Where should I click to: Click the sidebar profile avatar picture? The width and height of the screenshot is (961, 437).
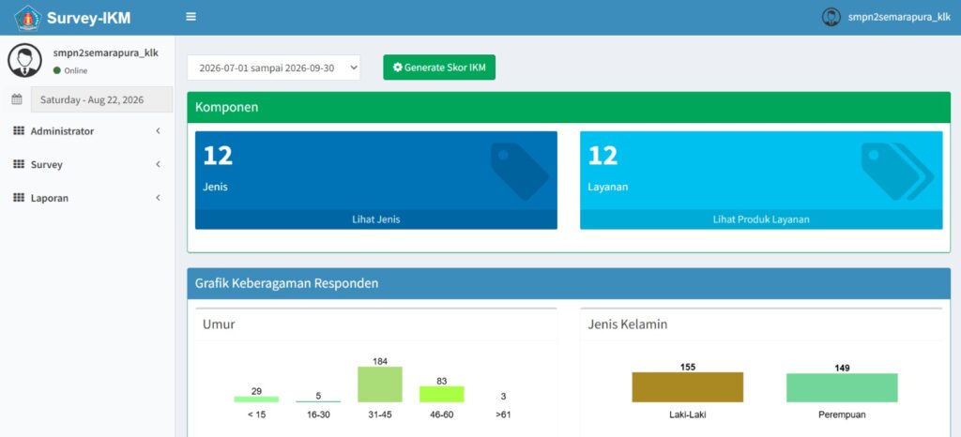24,60
